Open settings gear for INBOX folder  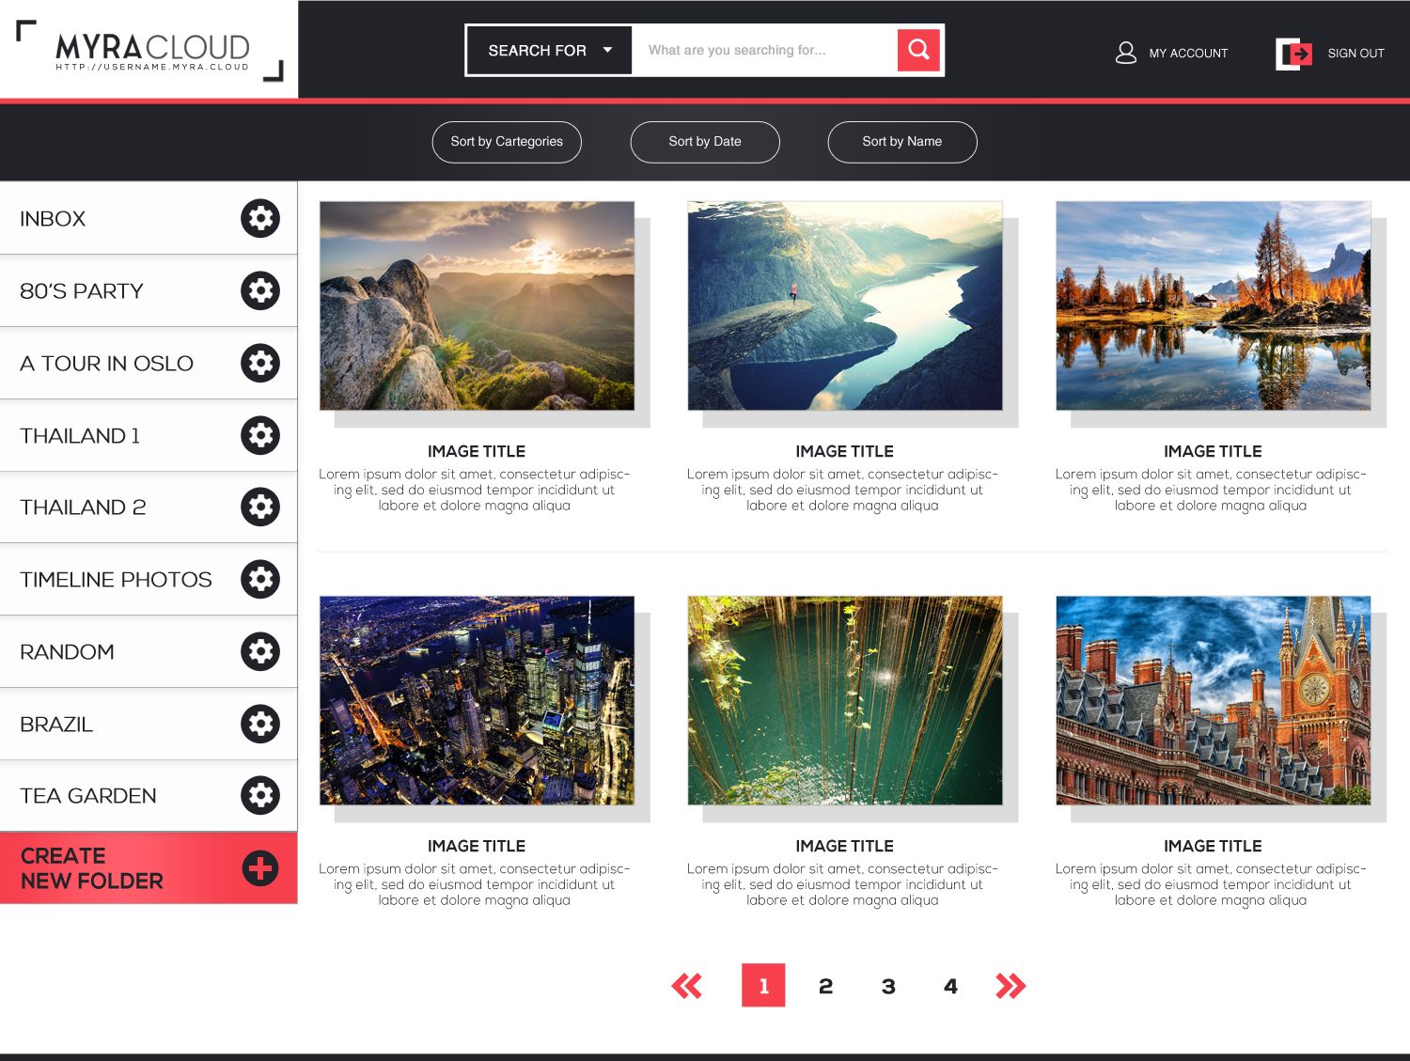260,218
